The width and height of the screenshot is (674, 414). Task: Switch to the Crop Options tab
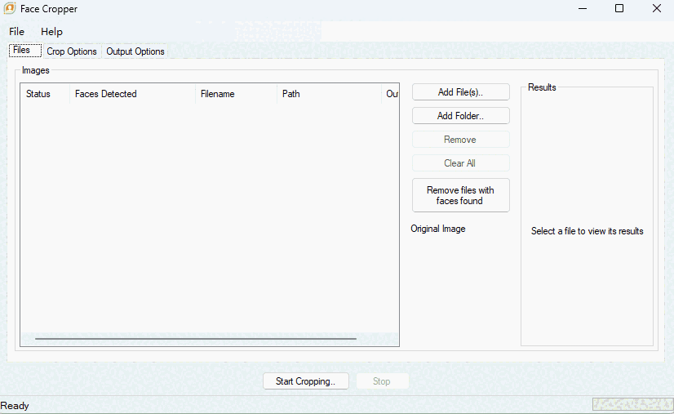click(x=72, y=51)
